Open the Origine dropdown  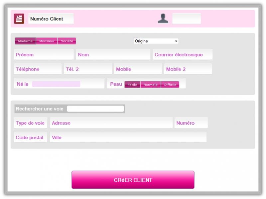(156, 41)
